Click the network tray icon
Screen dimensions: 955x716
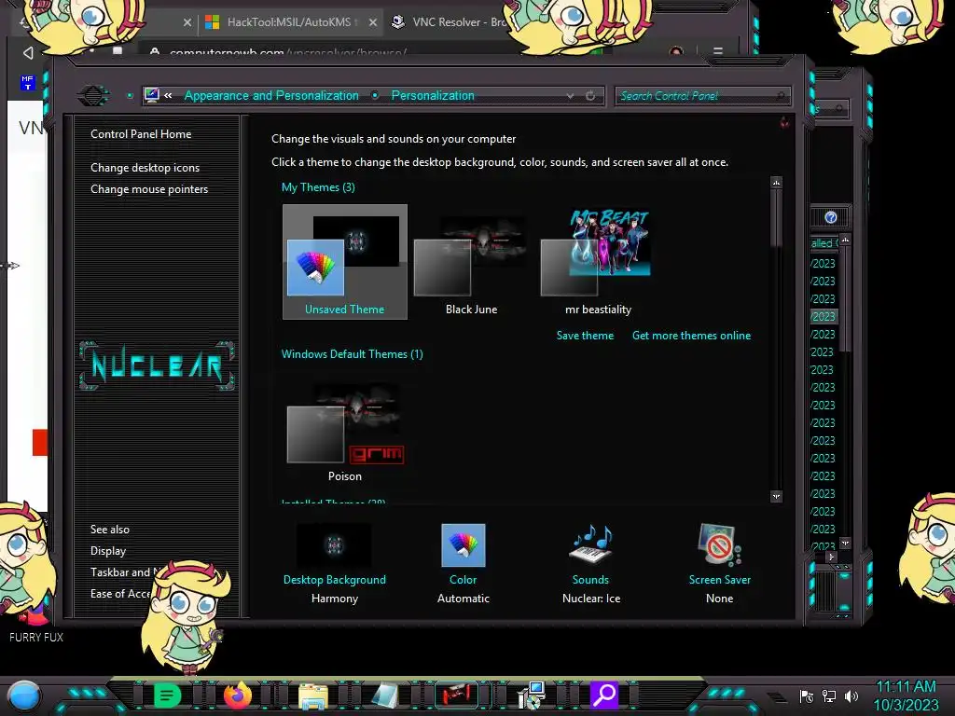829,695
